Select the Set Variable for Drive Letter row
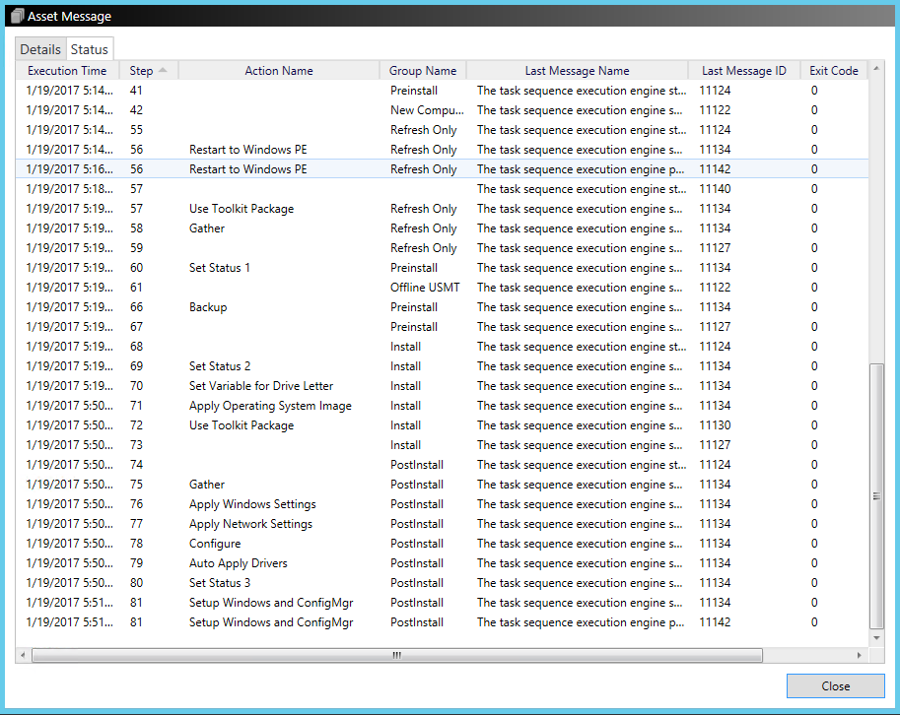Screen dimensions: 900x715 coord(261,386)
